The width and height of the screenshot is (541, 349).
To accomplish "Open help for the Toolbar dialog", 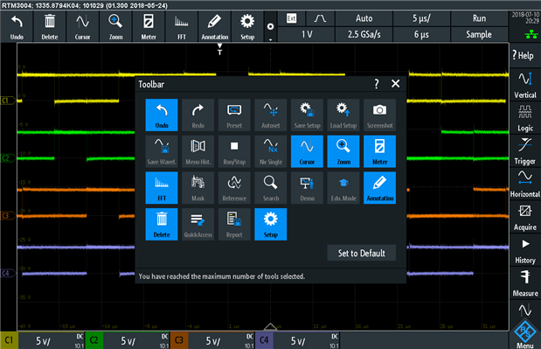I will pyautogui.click(x=377, y=84).
